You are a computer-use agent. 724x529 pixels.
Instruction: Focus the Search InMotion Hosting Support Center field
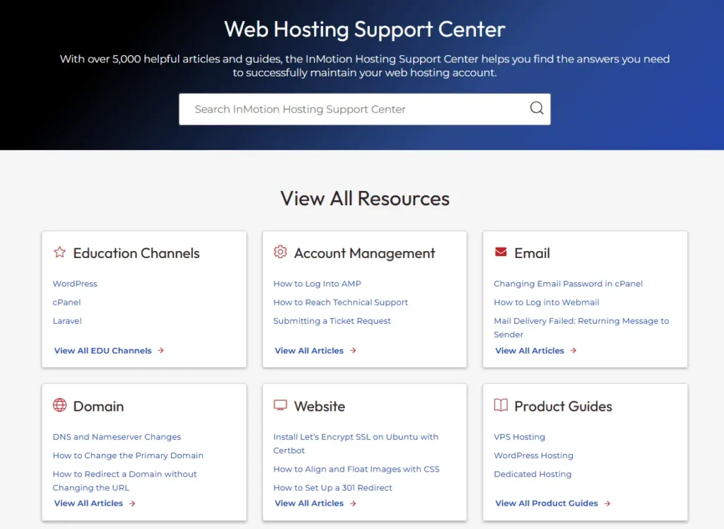354,109
